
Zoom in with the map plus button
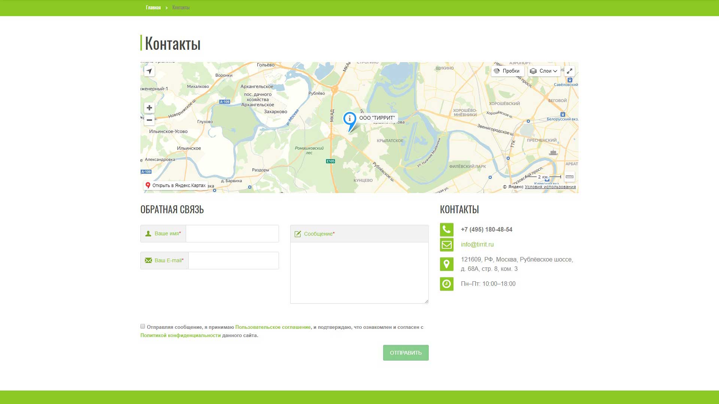(149, 108)
